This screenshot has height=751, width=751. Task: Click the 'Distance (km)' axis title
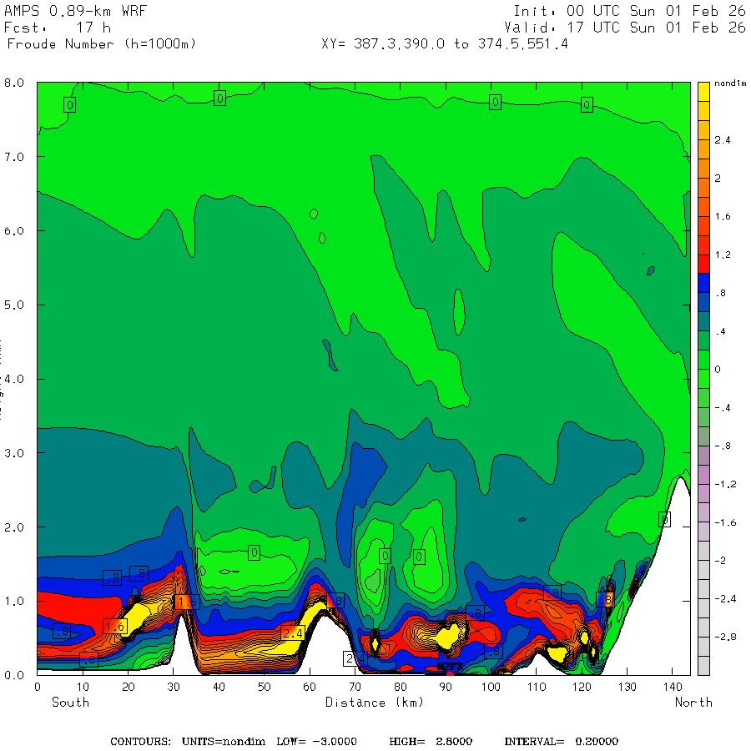[x=375, y=703]
